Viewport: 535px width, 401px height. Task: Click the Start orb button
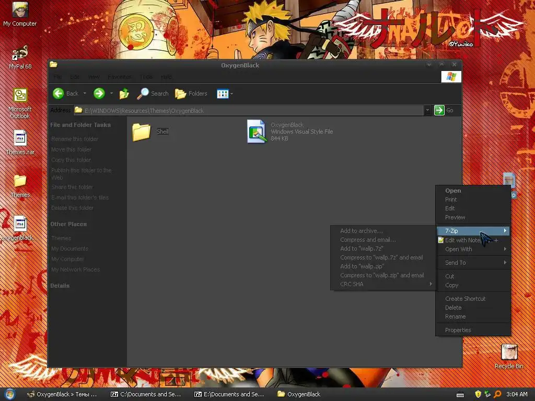pos(9,394)
